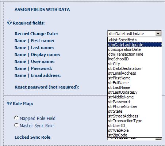Choose <Not Specified> from the list
The width and height of the screenshot is (165, 146).
[x=135, y=40]
